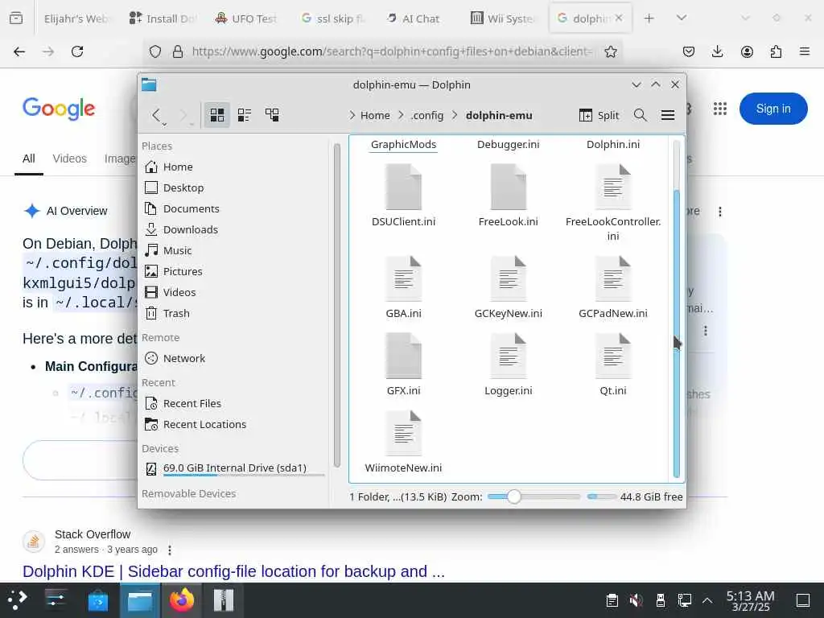Click Dolphin.ini file label

click(x=612, y=145)
